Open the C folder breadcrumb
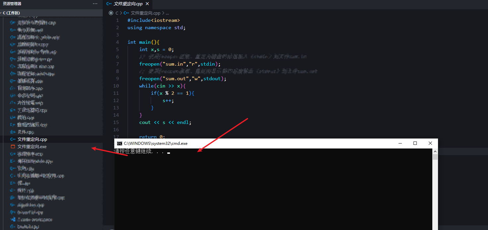This screenshot has width=488, height=230. tap(117, 13)
